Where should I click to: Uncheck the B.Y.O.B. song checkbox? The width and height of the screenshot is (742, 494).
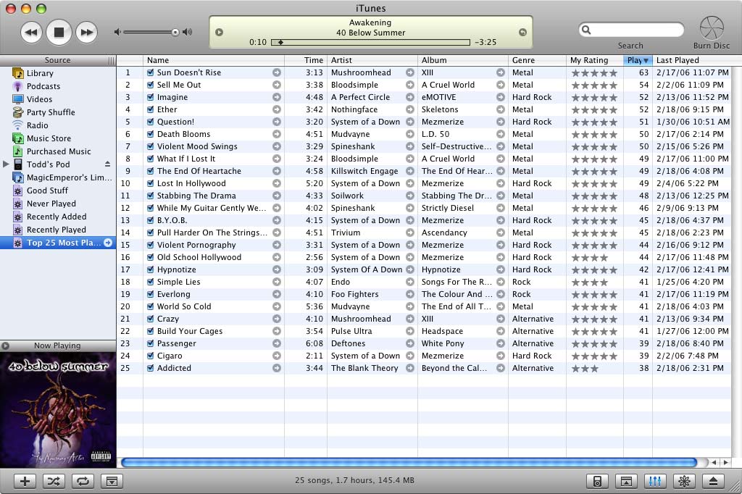(151, 220)
